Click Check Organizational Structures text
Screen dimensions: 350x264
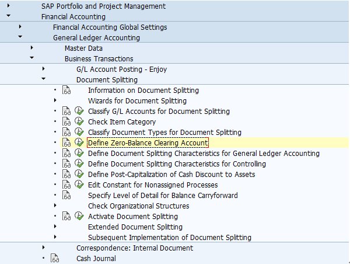tap(139, 206)
